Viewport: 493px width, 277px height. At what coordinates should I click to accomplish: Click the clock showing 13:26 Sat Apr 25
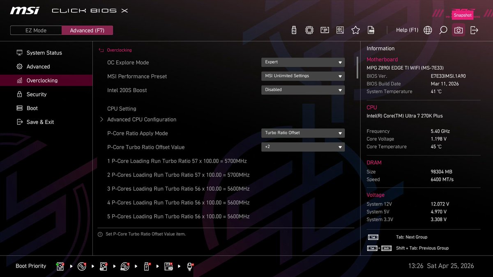441,266
